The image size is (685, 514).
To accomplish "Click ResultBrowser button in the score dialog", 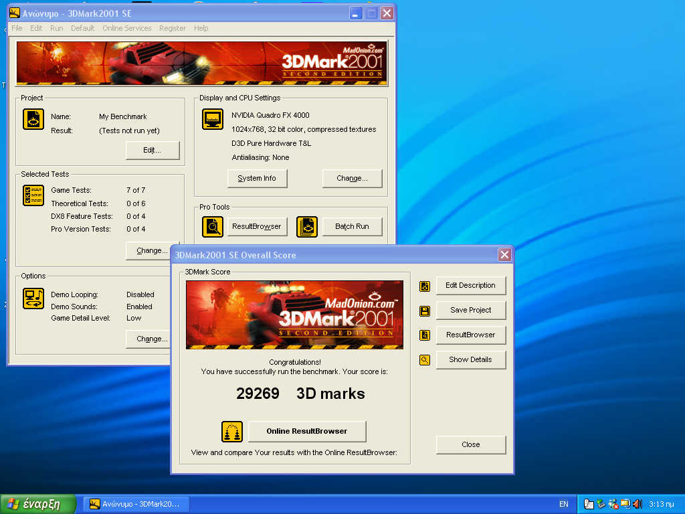I will (471, 335).
